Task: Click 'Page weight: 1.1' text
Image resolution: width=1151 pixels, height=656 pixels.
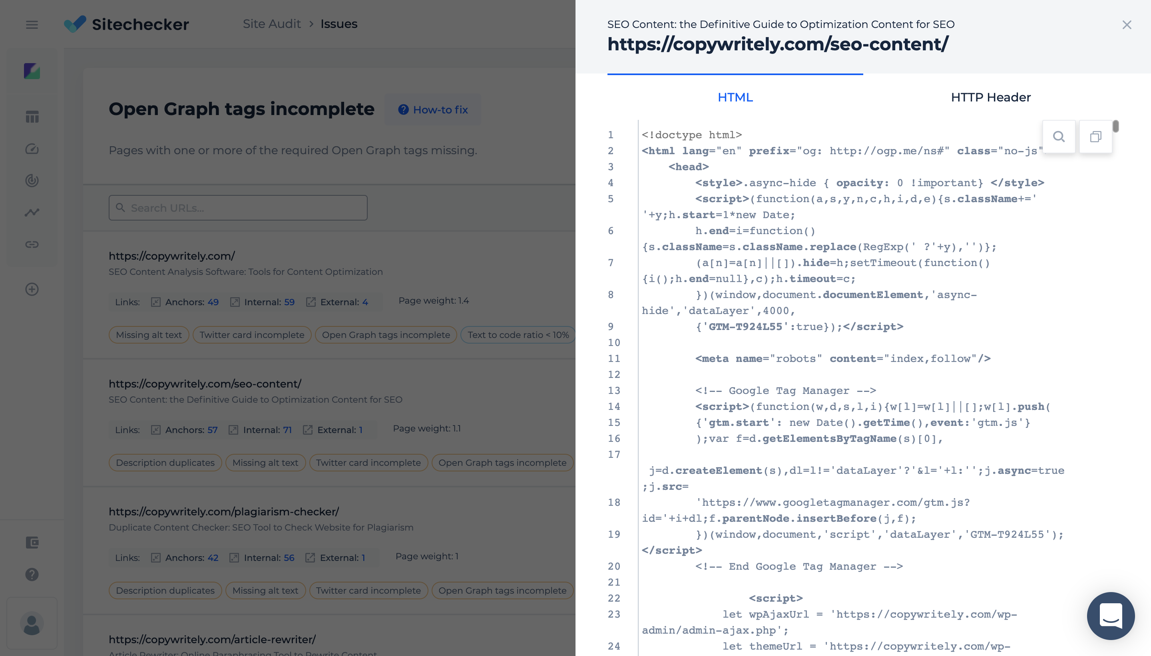Action: pos(427,428)
